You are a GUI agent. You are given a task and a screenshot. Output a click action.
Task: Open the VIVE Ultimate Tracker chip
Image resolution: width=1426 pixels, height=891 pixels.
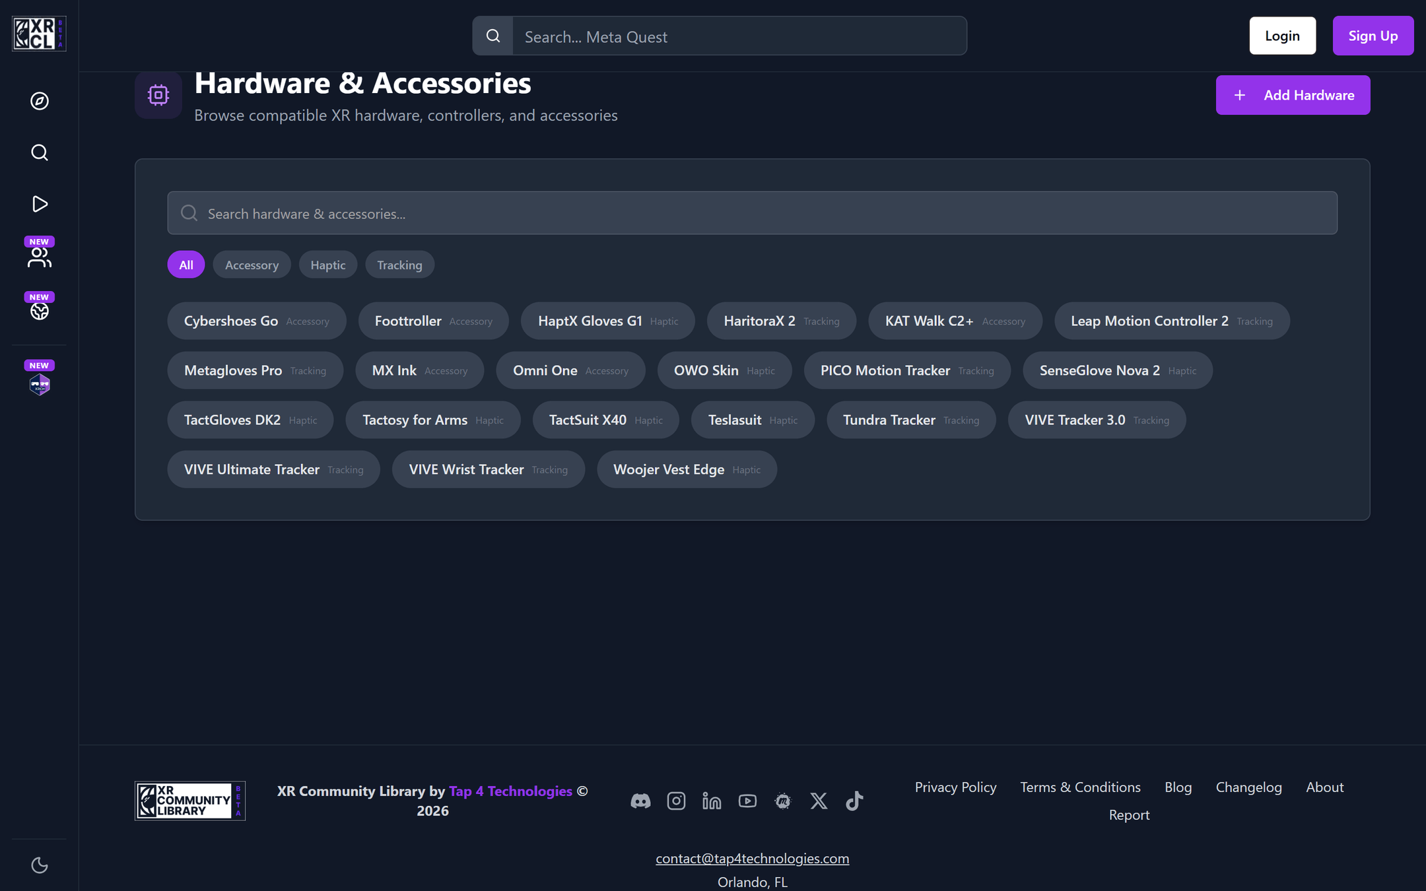(273, 469)
